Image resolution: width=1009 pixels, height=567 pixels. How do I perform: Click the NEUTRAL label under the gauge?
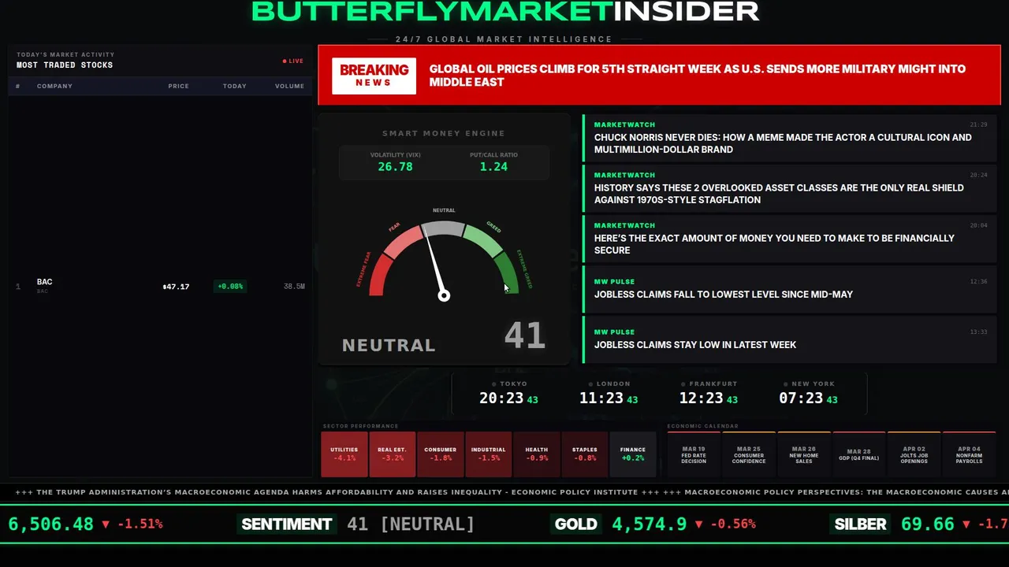pos(389,345)
